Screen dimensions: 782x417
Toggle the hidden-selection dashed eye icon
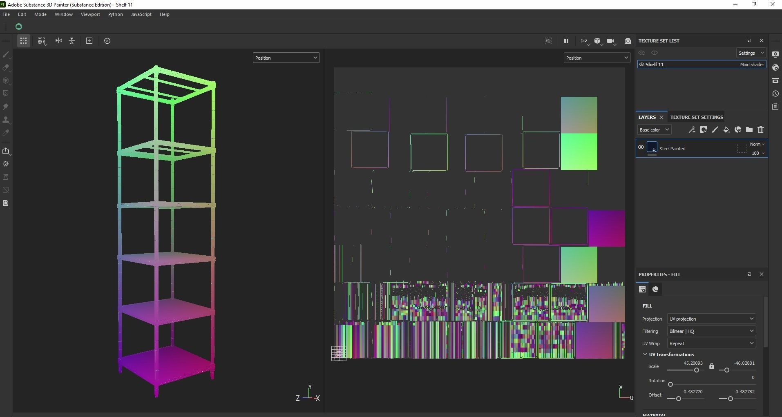(548, 41)
